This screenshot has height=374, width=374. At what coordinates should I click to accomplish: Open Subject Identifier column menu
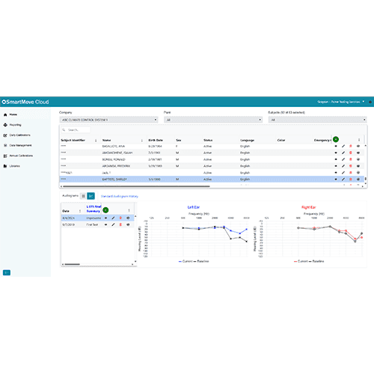tap(96, 141)
